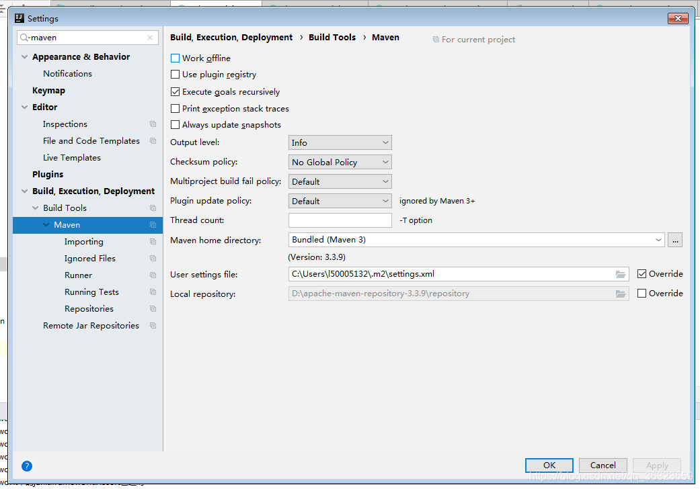Select Plugins in settings tree
700x489 pixels.
[48, 174]
